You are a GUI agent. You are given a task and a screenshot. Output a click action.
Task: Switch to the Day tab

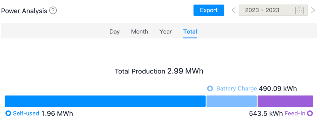[x=115, y=32]
